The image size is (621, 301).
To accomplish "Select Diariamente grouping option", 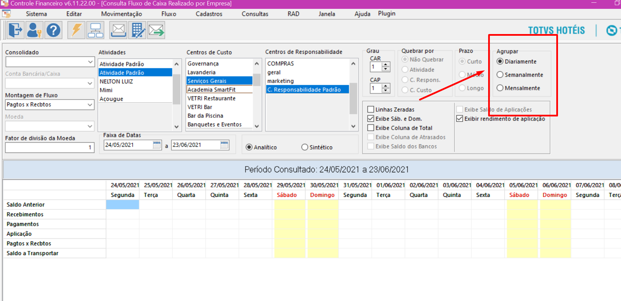I will (517, 62).
